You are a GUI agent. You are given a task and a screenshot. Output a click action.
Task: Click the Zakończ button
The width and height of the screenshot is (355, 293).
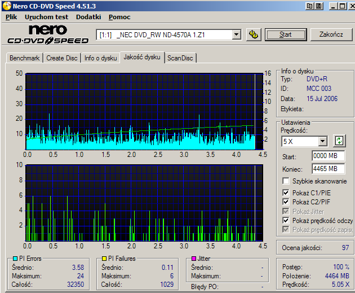(331, 34)
